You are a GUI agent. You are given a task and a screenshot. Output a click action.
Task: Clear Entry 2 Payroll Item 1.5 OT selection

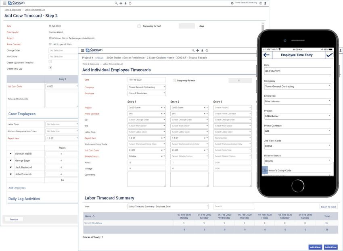205,138
